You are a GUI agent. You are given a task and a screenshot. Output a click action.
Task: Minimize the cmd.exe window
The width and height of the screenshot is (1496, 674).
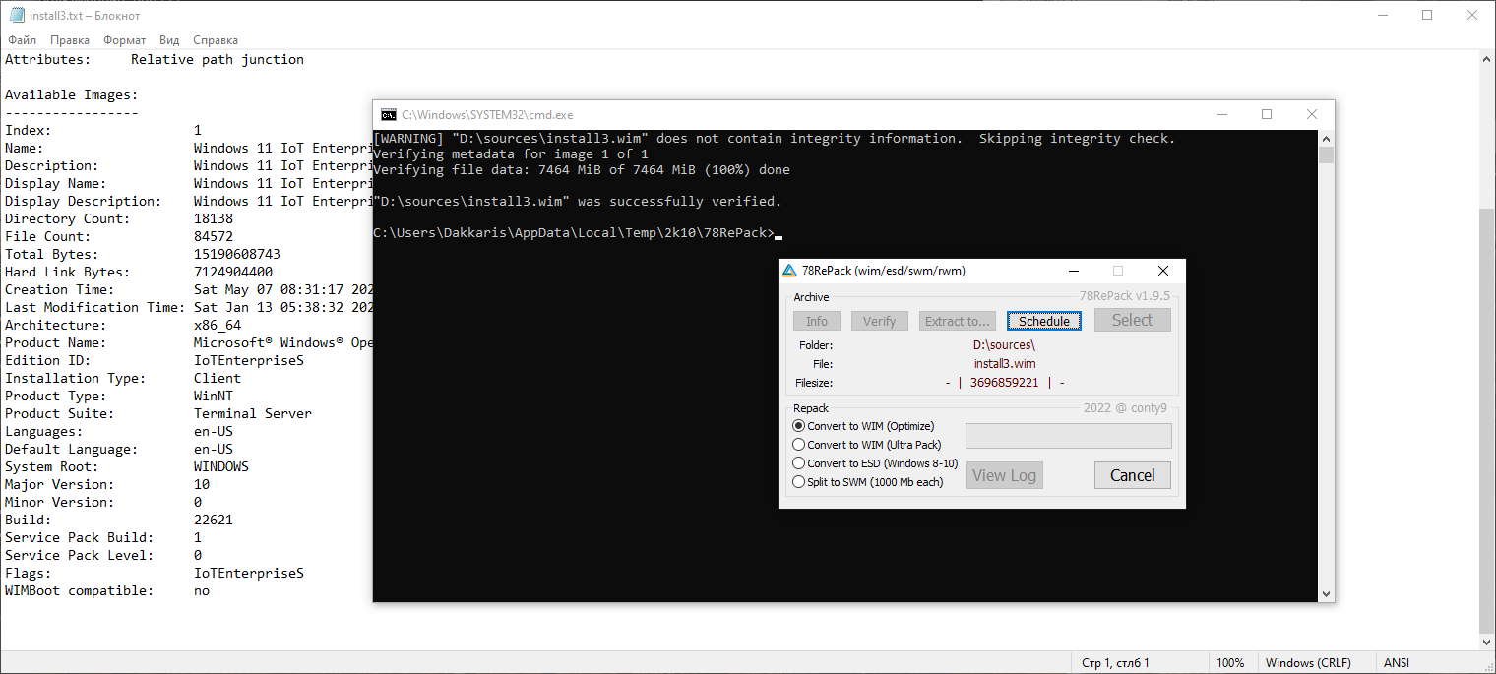click(1221, 115)
